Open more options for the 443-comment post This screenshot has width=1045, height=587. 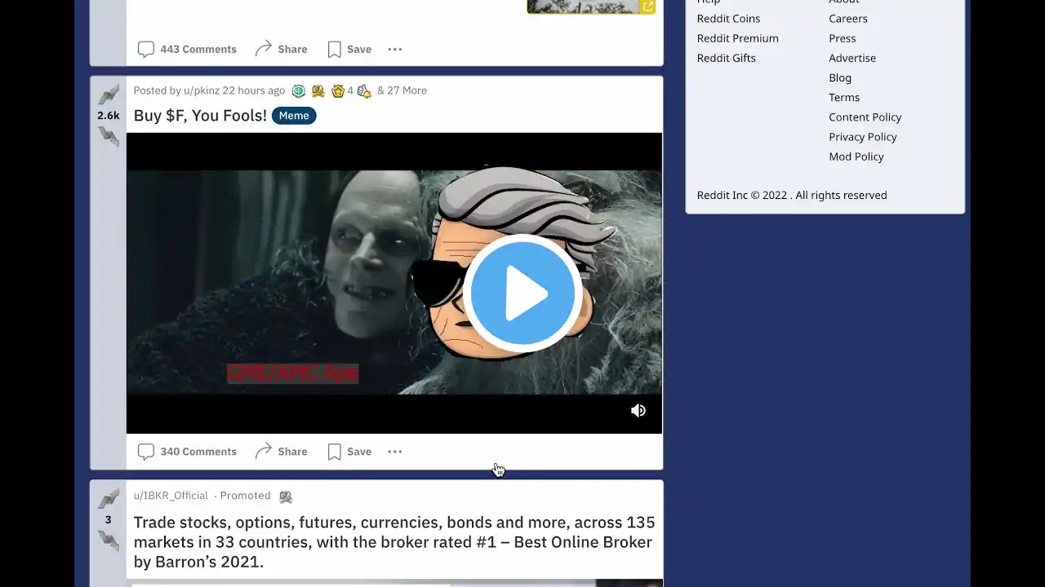pyautogui.click(x=395, y=49)
